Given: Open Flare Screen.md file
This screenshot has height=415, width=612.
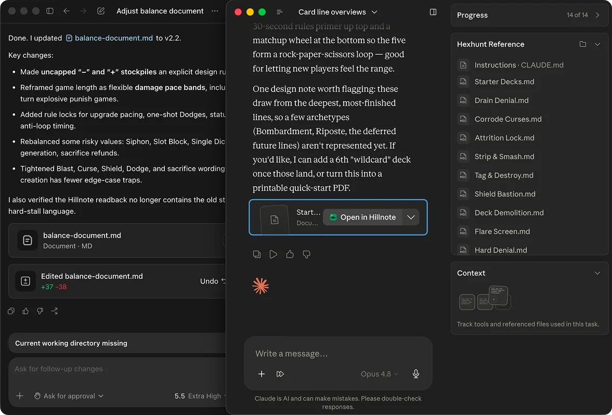Looking at the screenshot, I should pyautogui.click(x=494, y=231).
